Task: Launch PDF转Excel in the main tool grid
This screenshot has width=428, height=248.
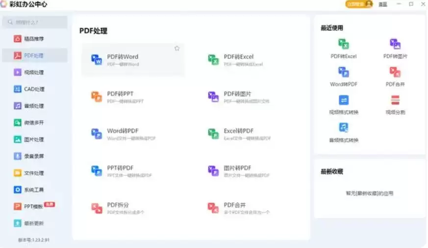Action: [250, 60]
